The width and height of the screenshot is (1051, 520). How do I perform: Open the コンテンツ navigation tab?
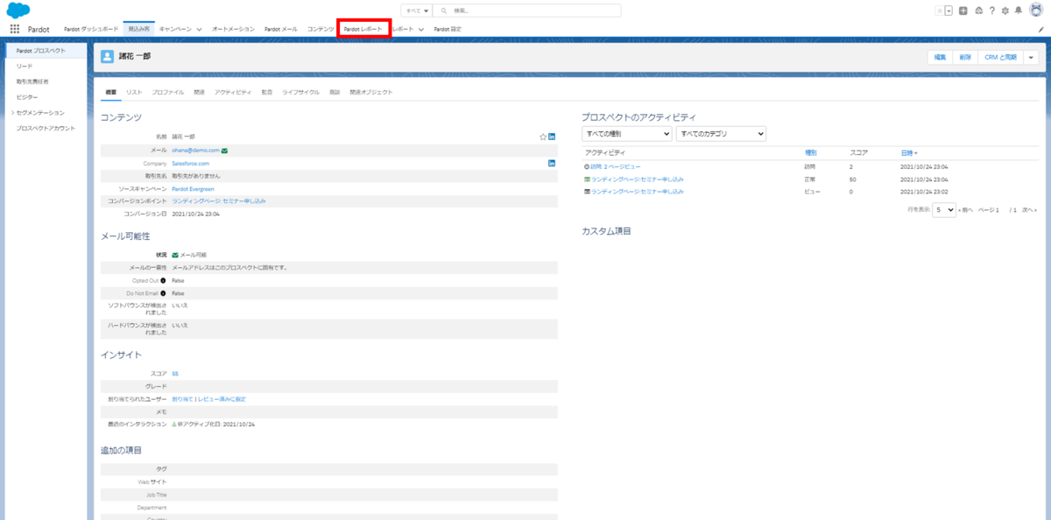pos(321,29)
